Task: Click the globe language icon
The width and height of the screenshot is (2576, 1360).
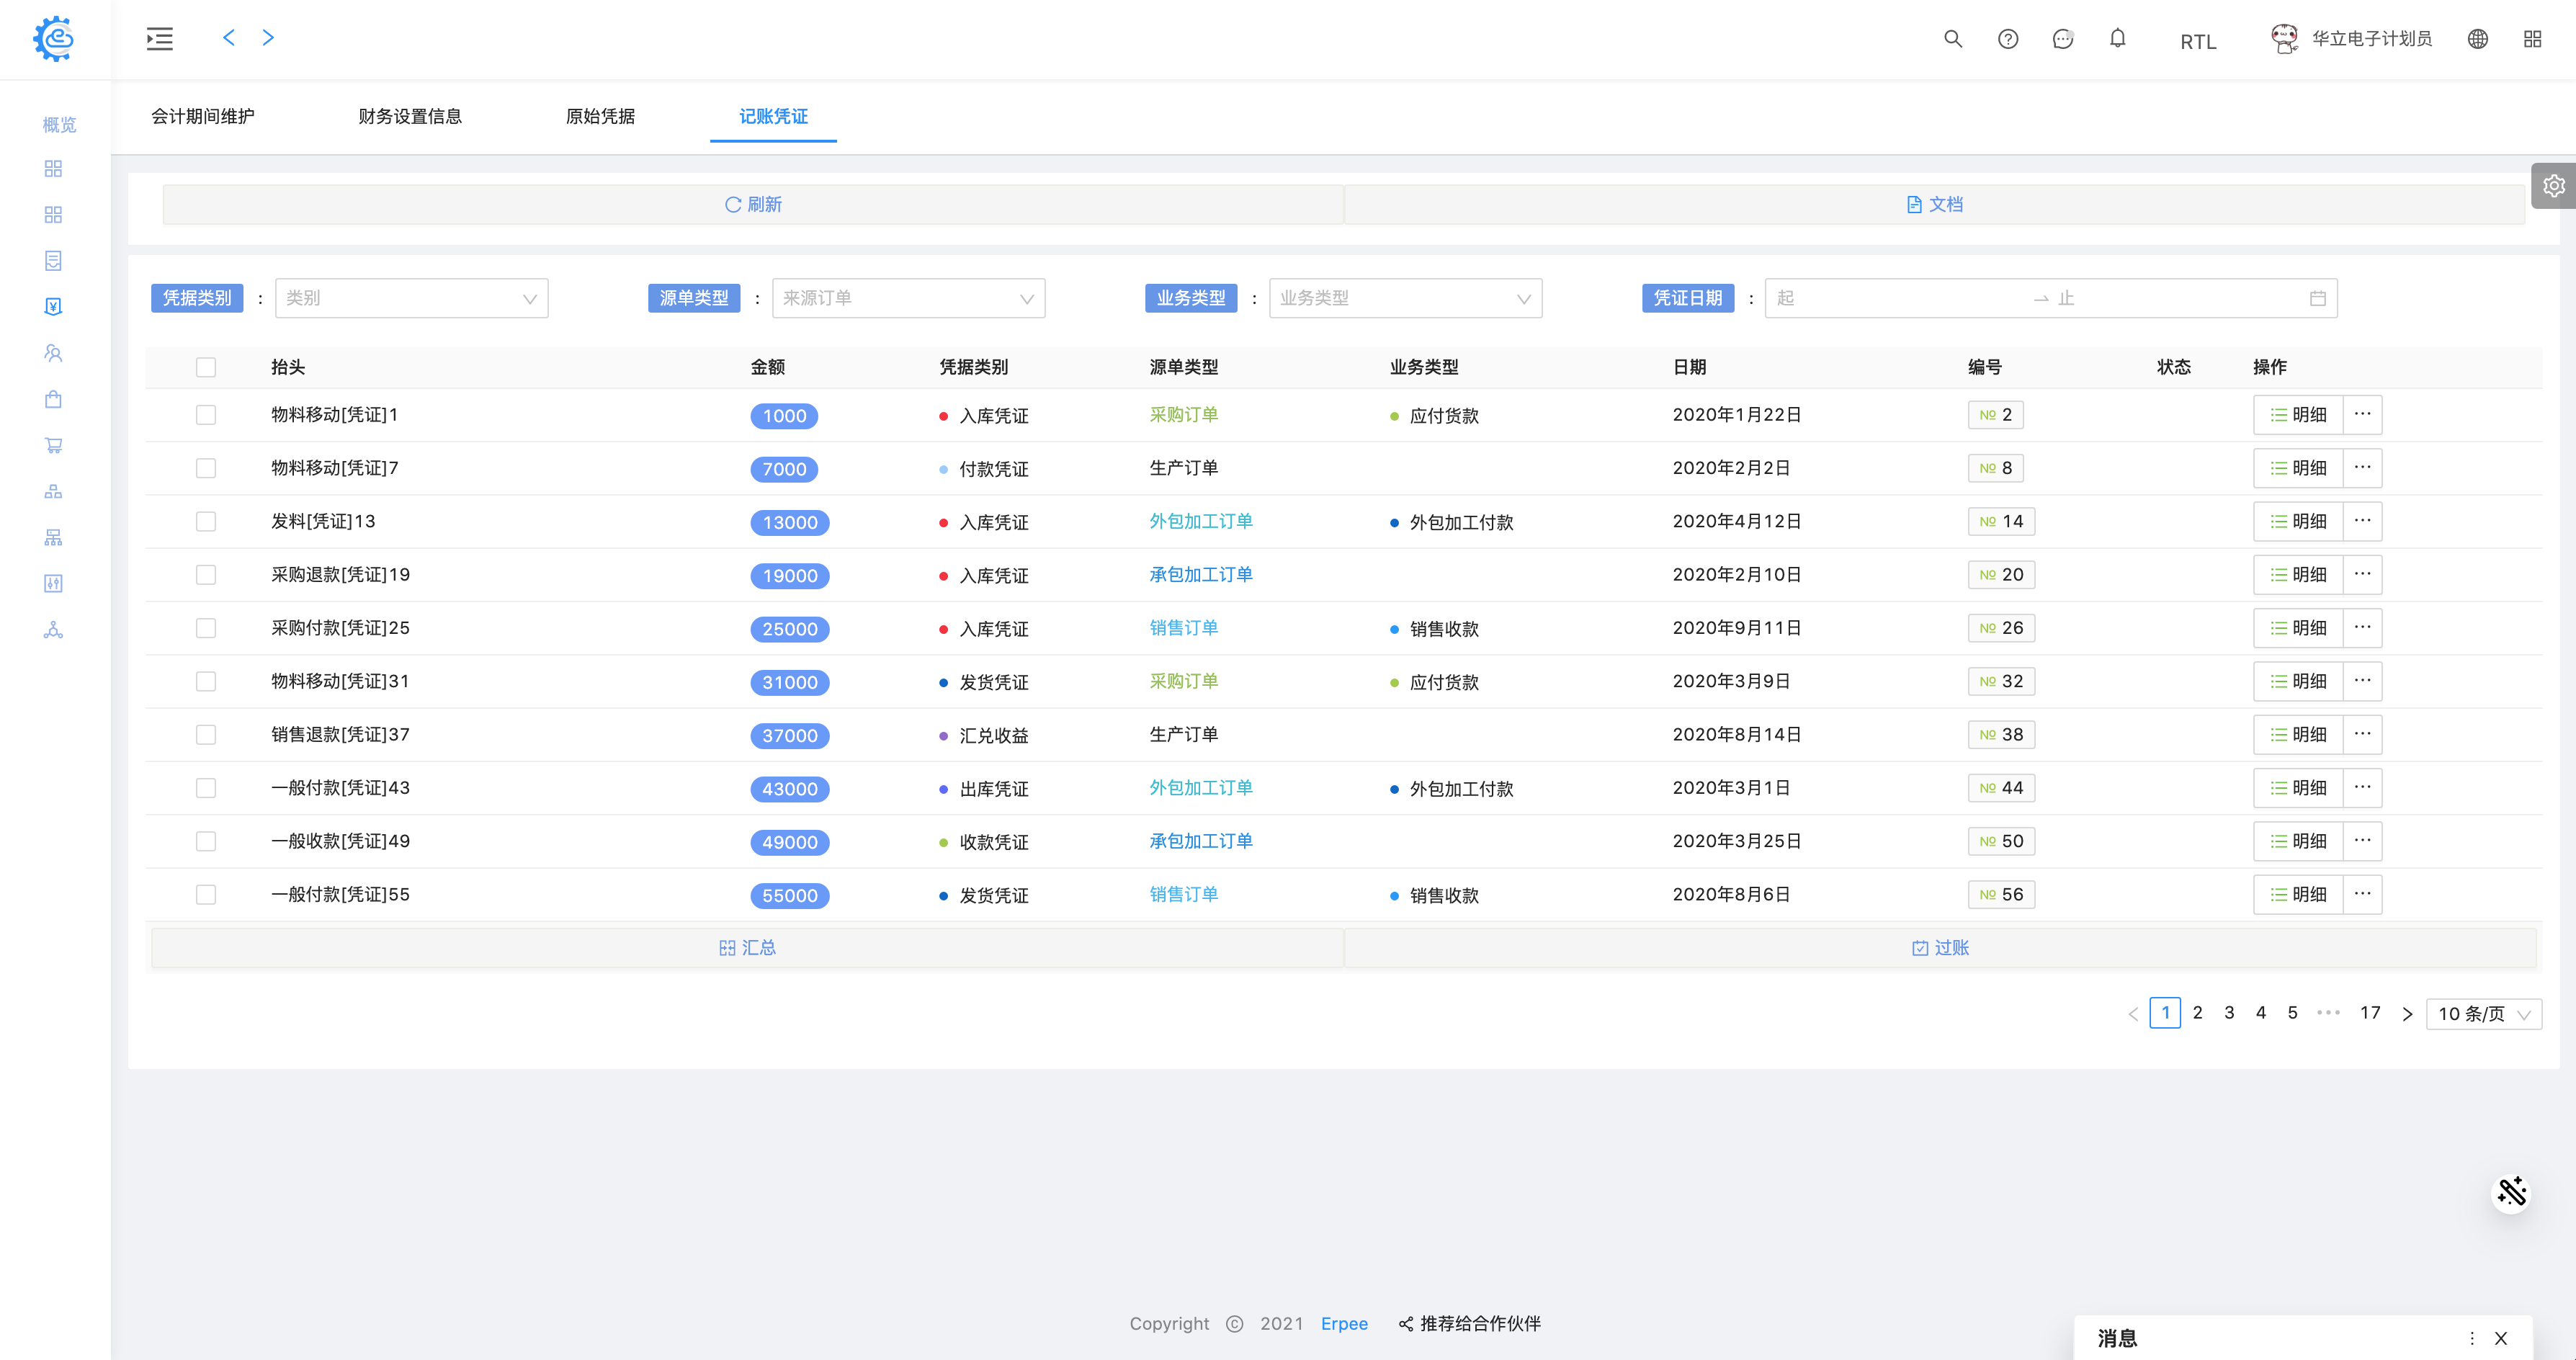Action: click(2477, 39)
